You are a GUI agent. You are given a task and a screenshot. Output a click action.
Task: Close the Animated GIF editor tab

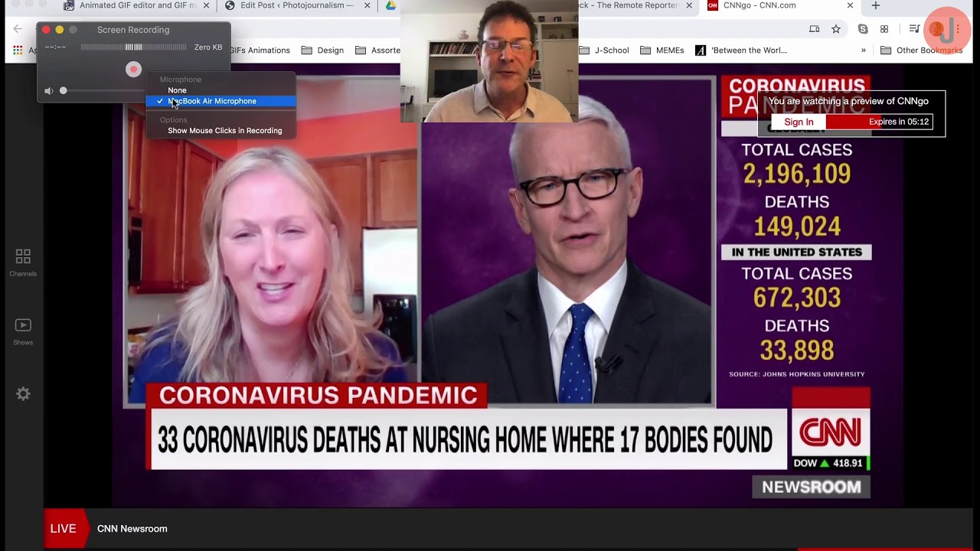click(x=206, y=5)
